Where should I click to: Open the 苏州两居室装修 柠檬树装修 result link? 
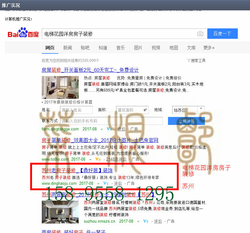98,195
